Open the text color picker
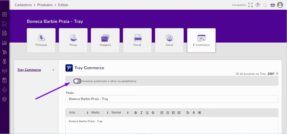287x134 pixels. 194,113
